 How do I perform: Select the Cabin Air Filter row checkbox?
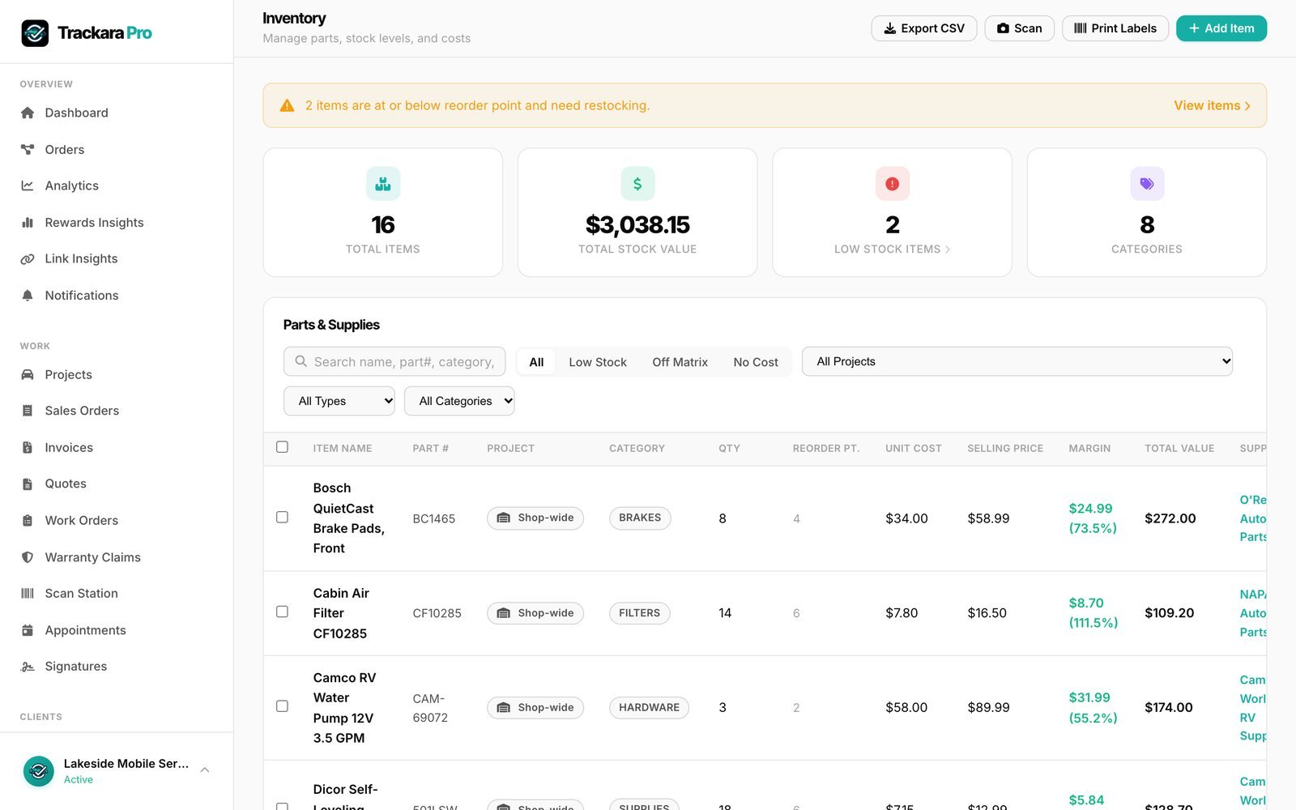tap(282, 612)
